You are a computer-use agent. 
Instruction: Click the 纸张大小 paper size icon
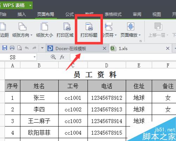(44, 27)
